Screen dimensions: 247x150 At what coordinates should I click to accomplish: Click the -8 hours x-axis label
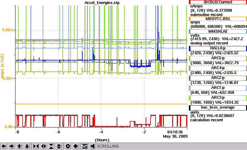17,132
